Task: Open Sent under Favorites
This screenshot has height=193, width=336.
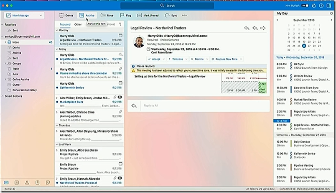Action: pos(27,31)
